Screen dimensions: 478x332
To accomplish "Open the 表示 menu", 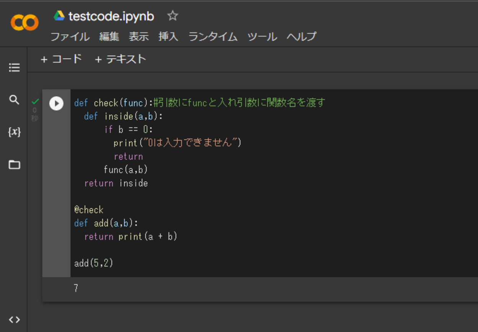I will [x=138, y=37].
